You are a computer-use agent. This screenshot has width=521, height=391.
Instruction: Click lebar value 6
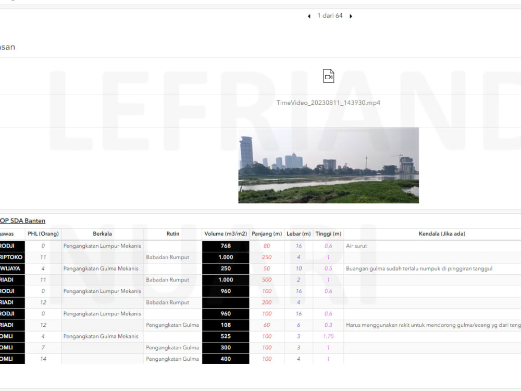coord(299,325)
